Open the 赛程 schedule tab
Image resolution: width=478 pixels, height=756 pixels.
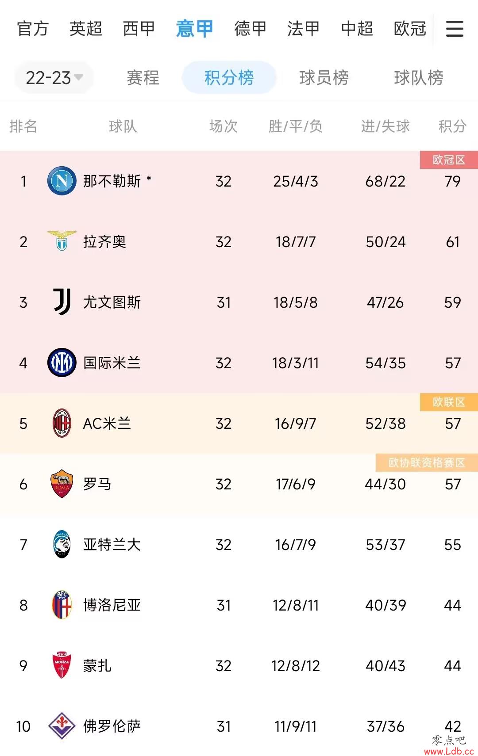[143, 78]
